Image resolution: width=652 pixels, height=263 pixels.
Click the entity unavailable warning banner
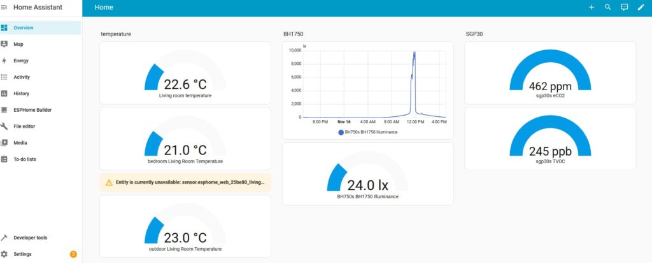click(185, 182)
